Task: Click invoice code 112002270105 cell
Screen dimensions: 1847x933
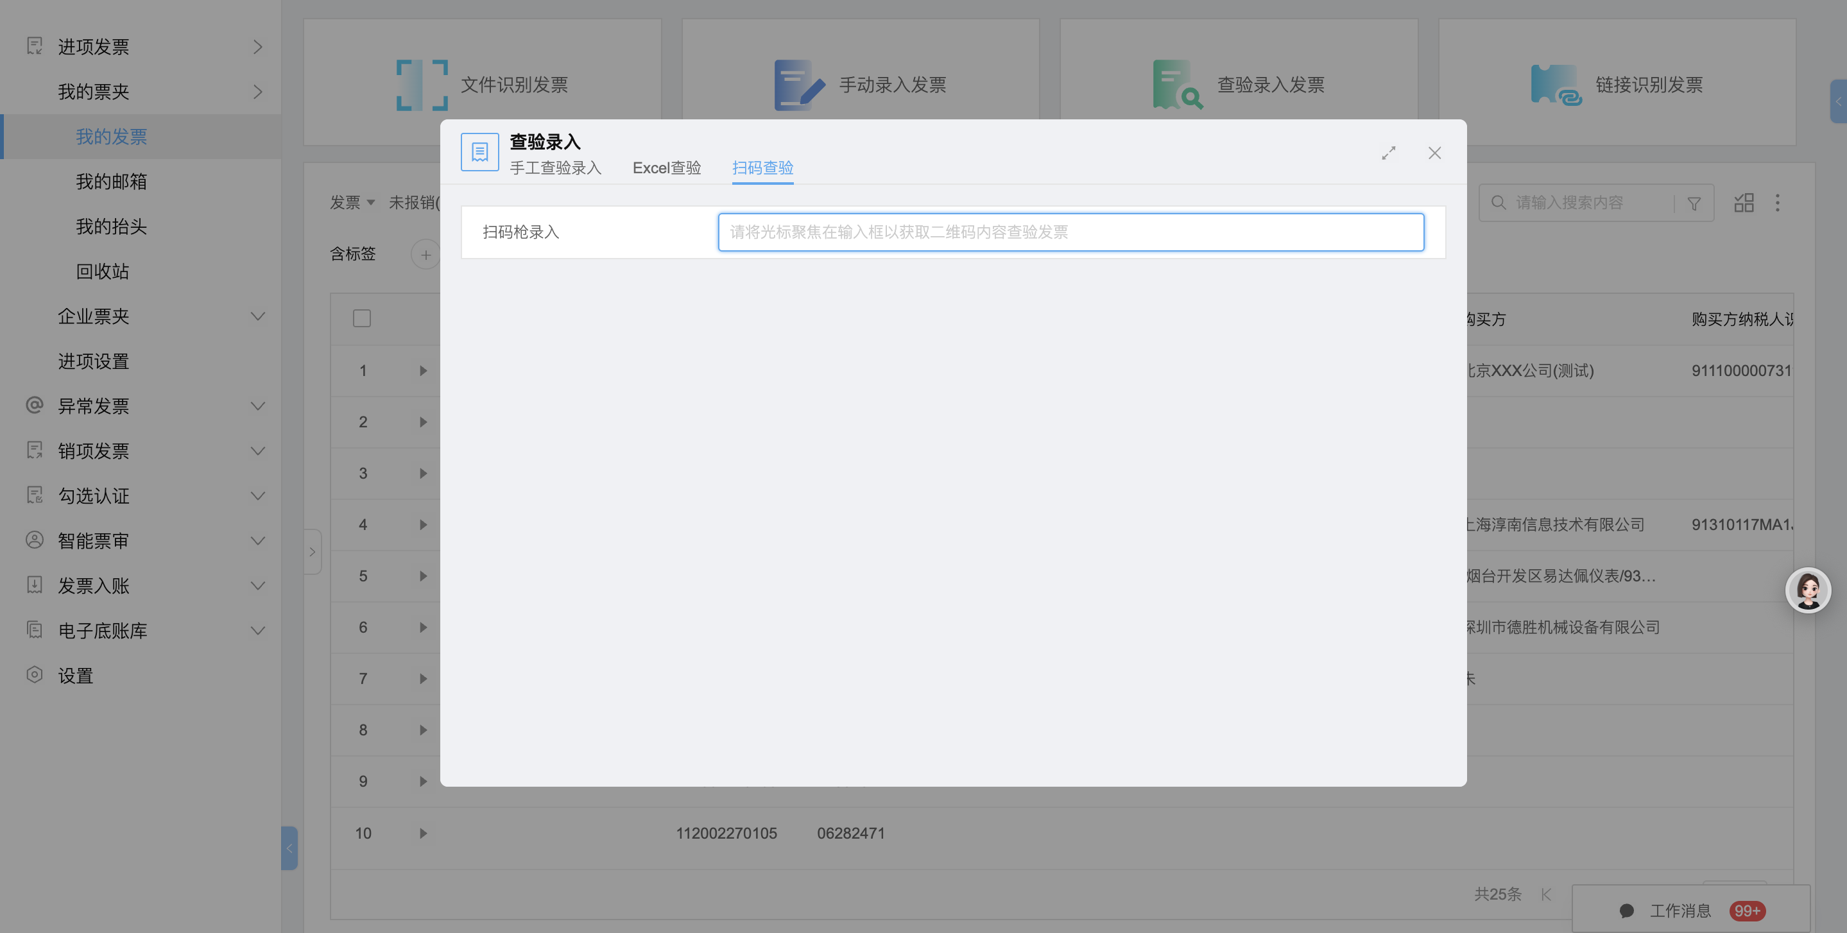Action: (726, 834)
